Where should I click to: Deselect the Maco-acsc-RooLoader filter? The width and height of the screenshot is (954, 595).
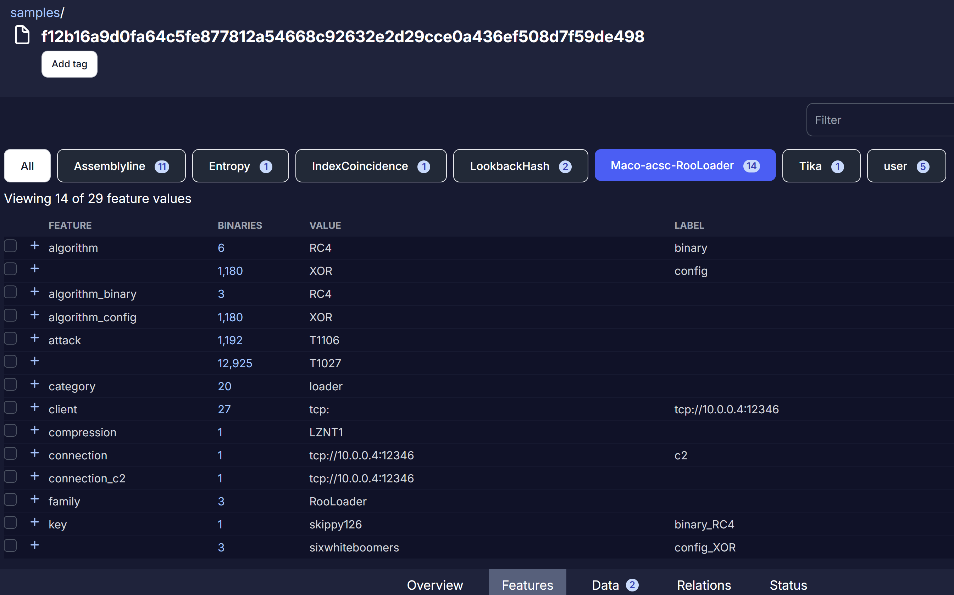pyautogui.click(x=685, y=165)
